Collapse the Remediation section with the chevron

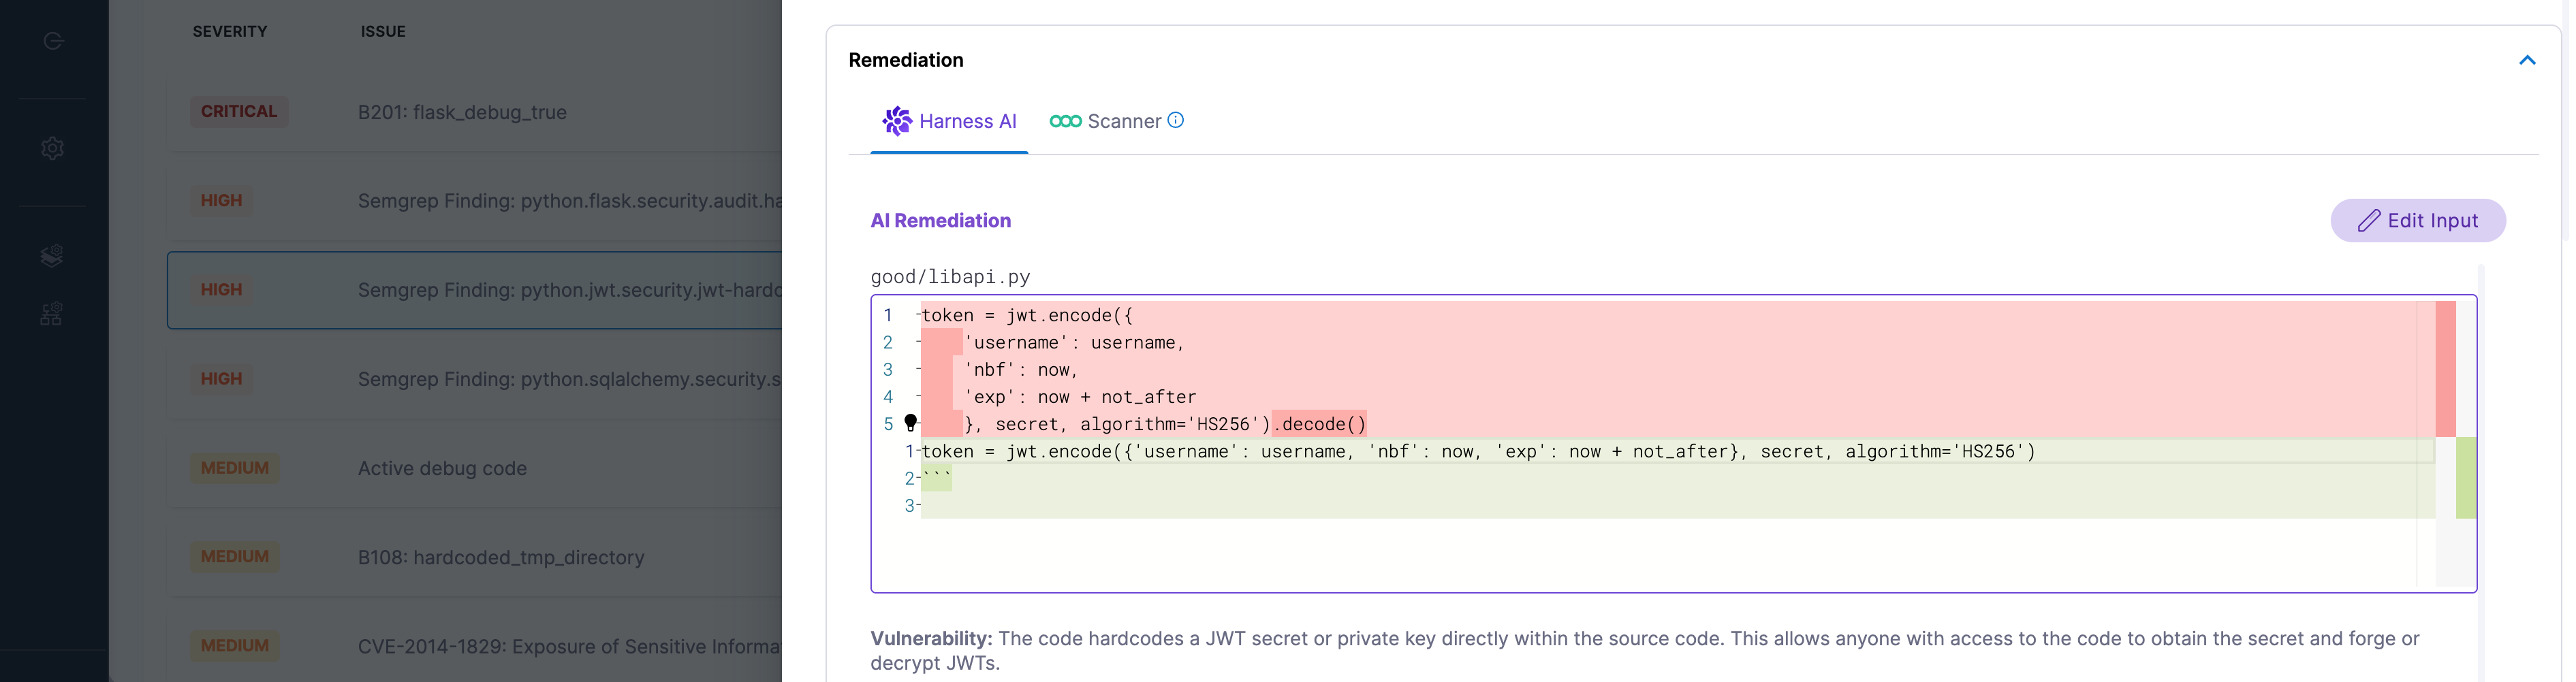2526,60
